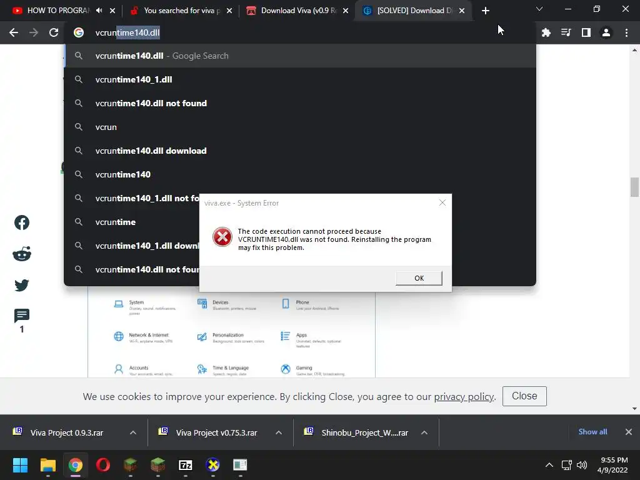Close the Download Viva tab

coord(346,11)
